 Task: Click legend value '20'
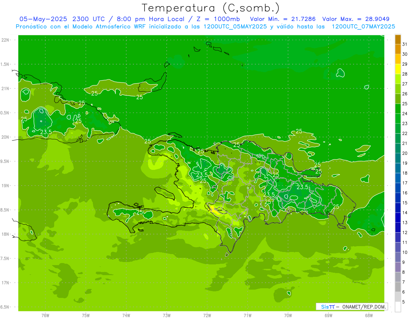[x=405, y=153]
